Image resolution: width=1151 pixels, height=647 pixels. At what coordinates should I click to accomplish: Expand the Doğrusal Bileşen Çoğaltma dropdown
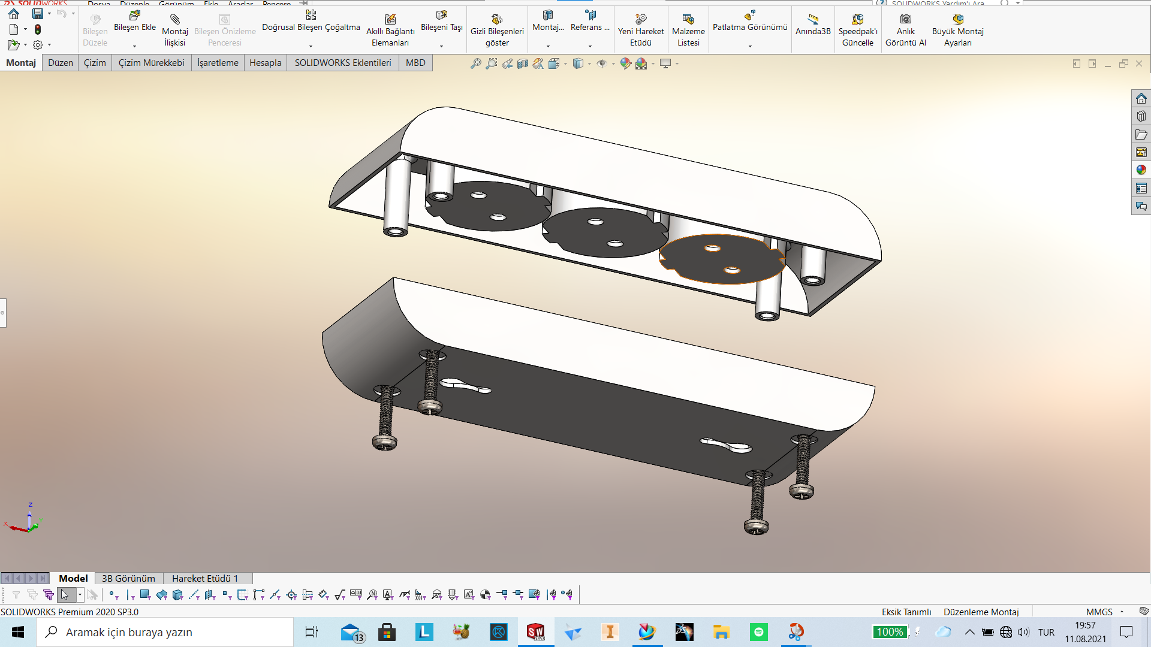point(311,46)
